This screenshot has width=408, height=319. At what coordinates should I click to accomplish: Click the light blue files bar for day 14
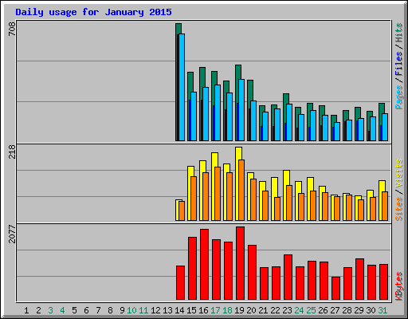pyautogui.click(x=182, y=87)
